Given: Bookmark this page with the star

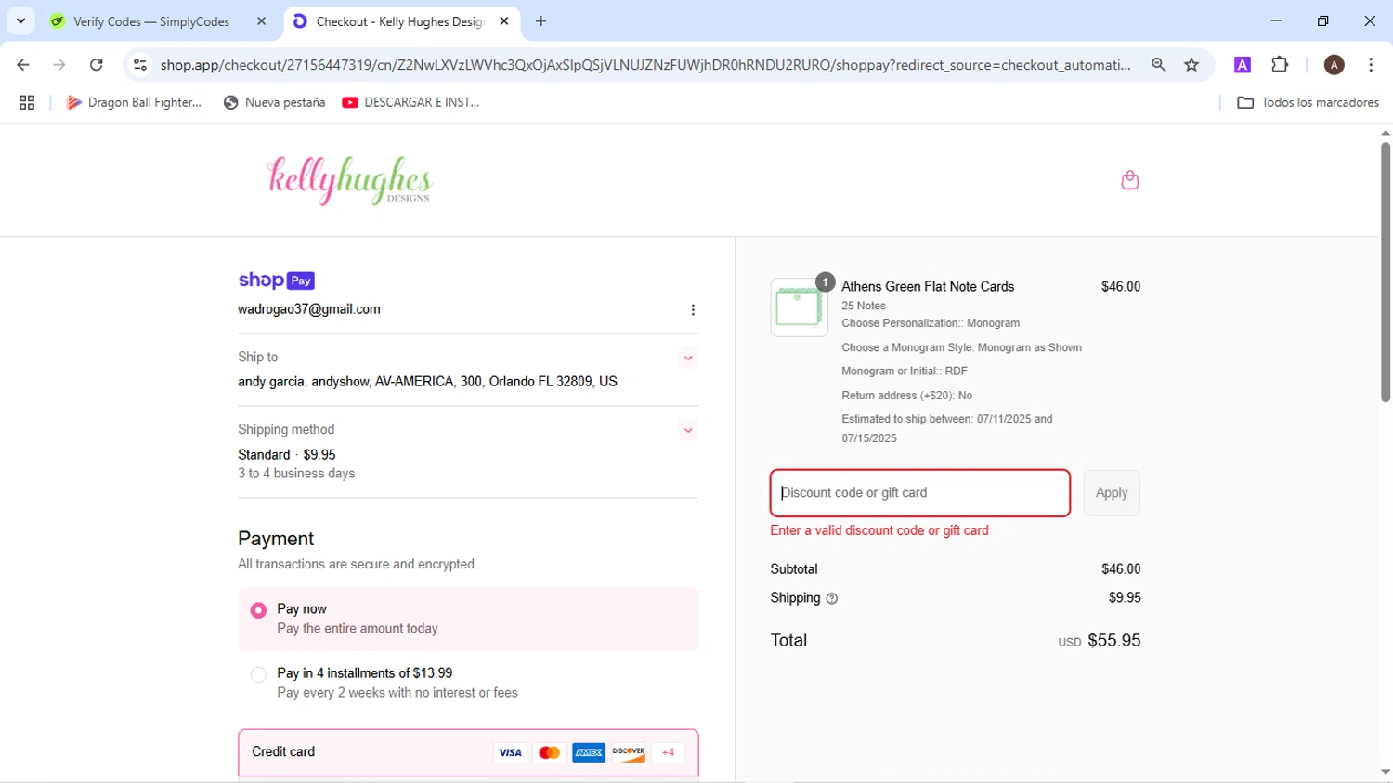Looking at the screenshot, I should point(1191,65).
